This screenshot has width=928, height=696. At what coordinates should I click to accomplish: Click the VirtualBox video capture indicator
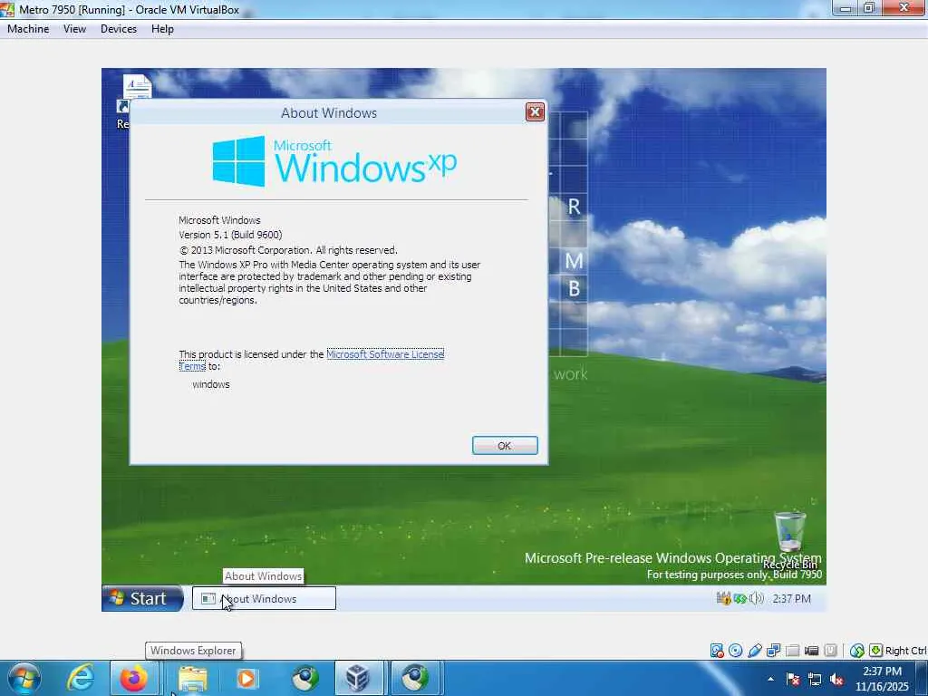coord(811,651)
